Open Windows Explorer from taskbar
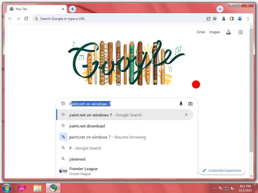 (x=38, y=188)
